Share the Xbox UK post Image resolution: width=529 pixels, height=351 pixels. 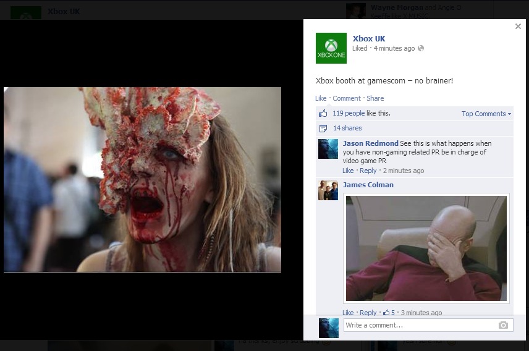tap(375, 98)
